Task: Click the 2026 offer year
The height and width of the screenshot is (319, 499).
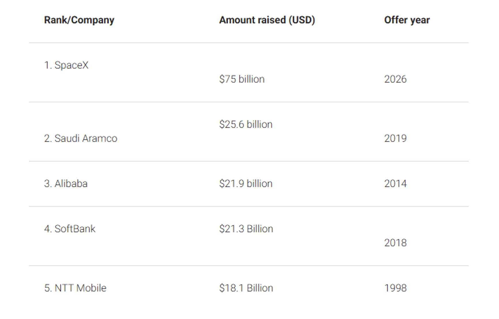Action: coord(395,79)
